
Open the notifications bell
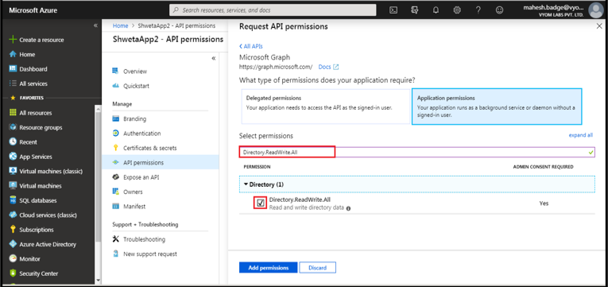pyautogui.click(x=436, y=10)
